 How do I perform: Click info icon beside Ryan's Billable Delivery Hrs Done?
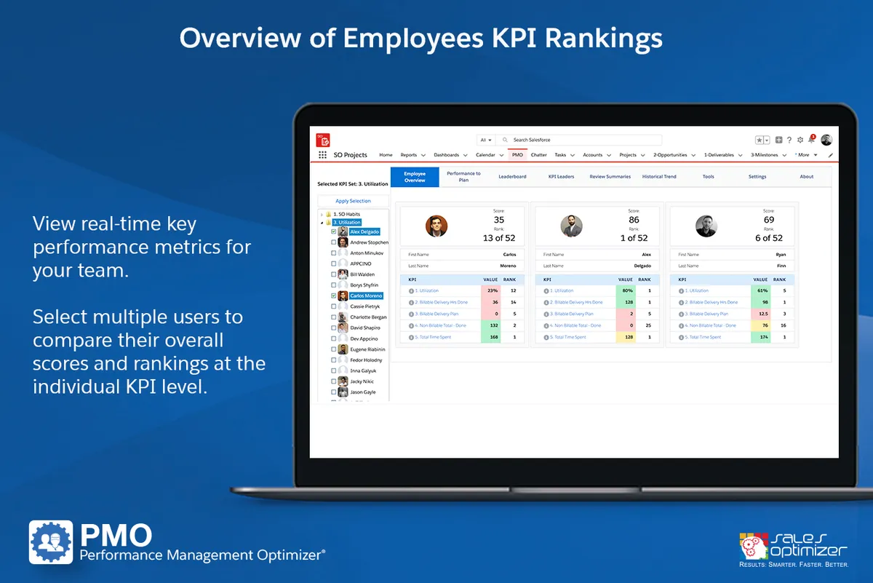click(681, 302)
